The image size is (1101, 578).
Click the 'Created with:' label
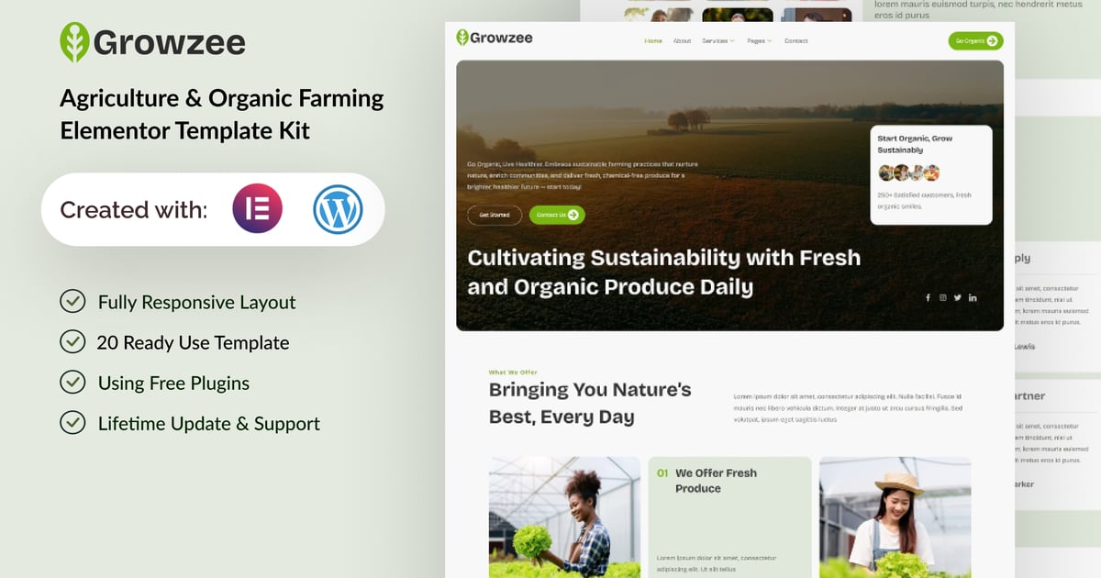click(x=134, y=210)
